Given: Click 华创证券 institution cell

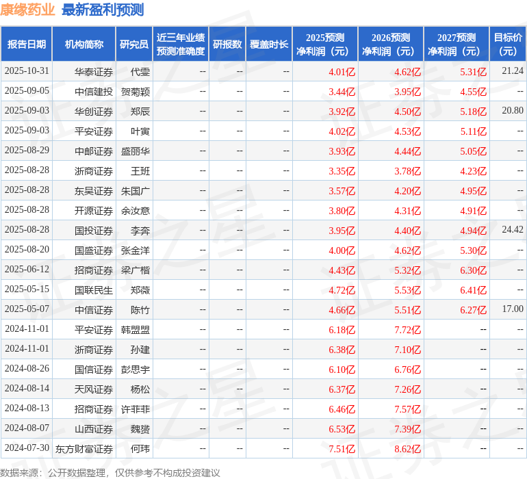Looking at the screenshot, I should coord(94,112).
